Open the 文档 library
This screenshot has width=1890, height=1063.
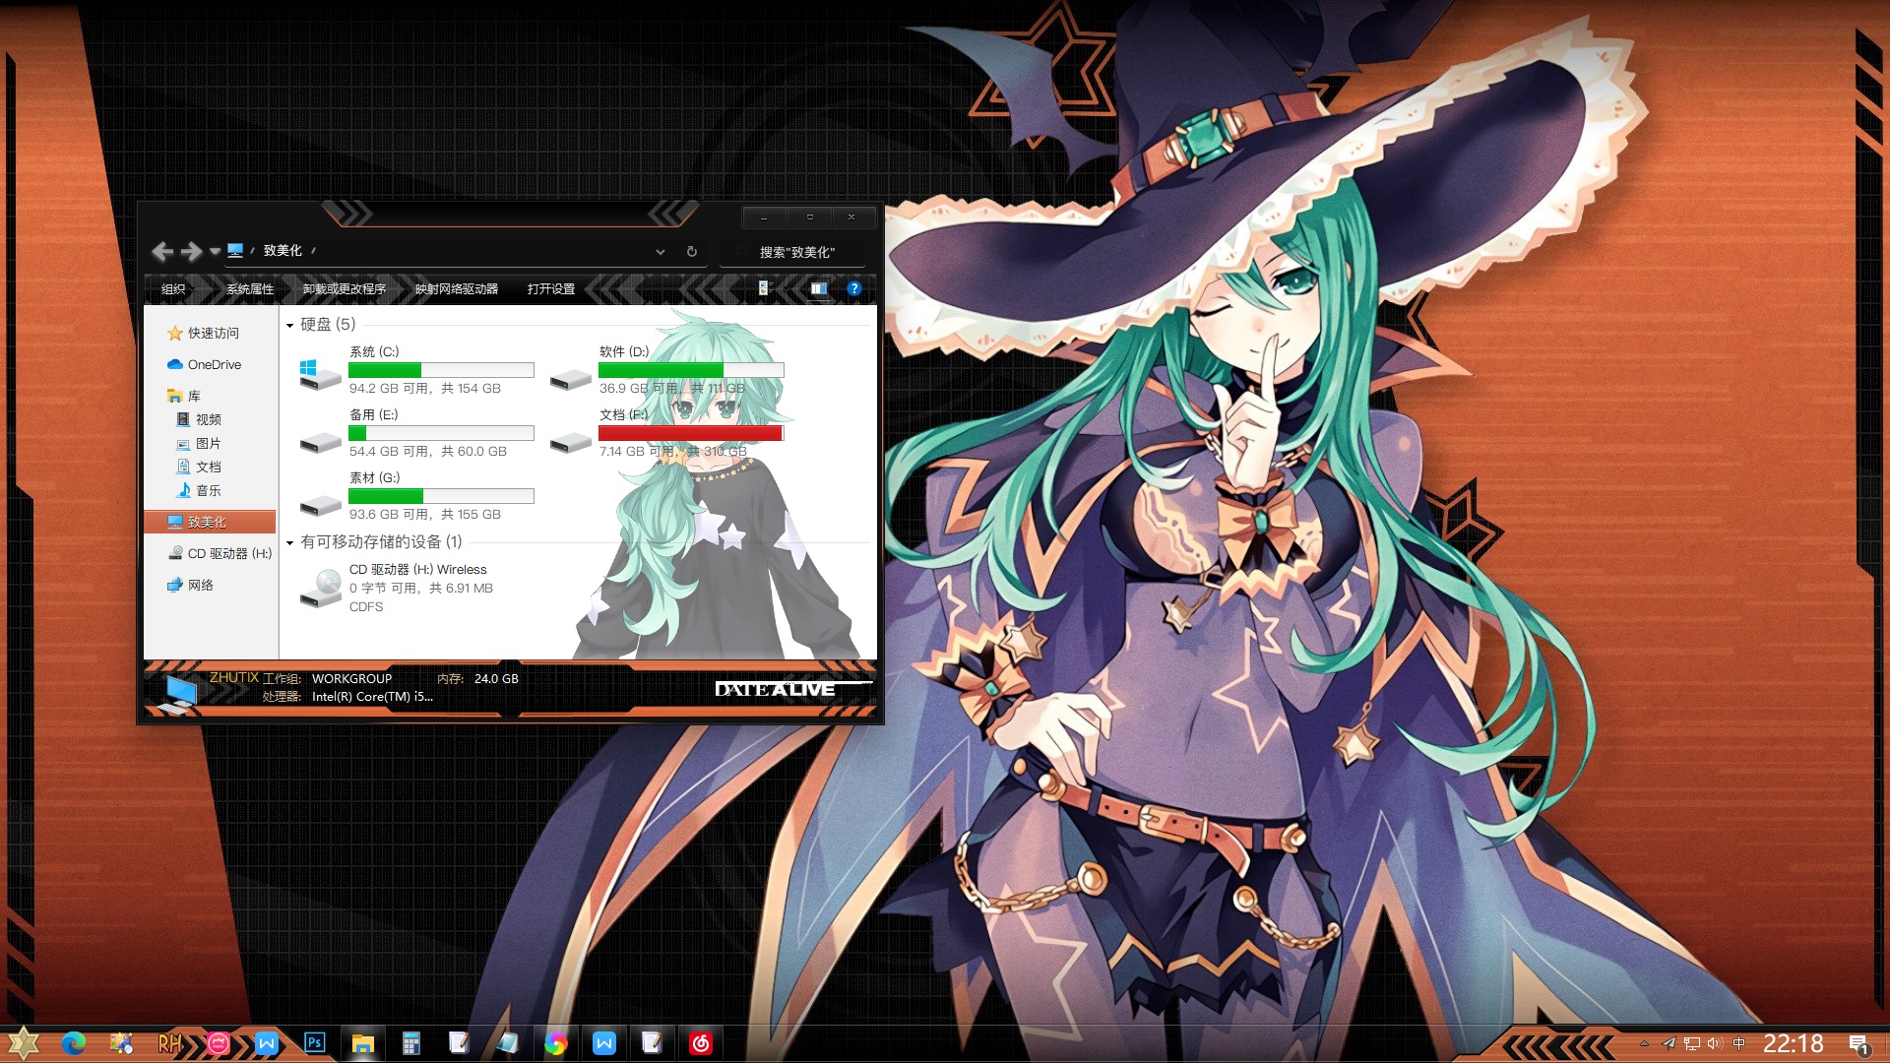pyautogui.click(x=199, y=467)
